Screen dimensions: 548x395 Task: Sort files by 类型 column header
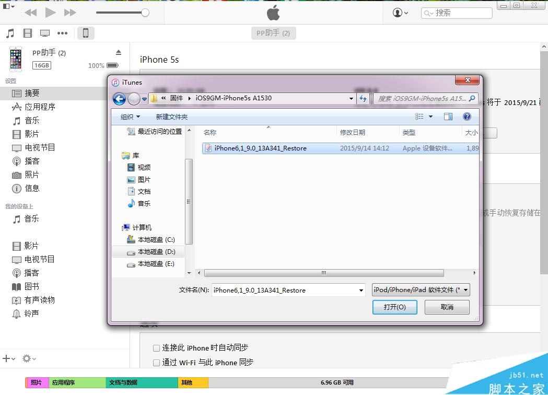tap(430, 133)
